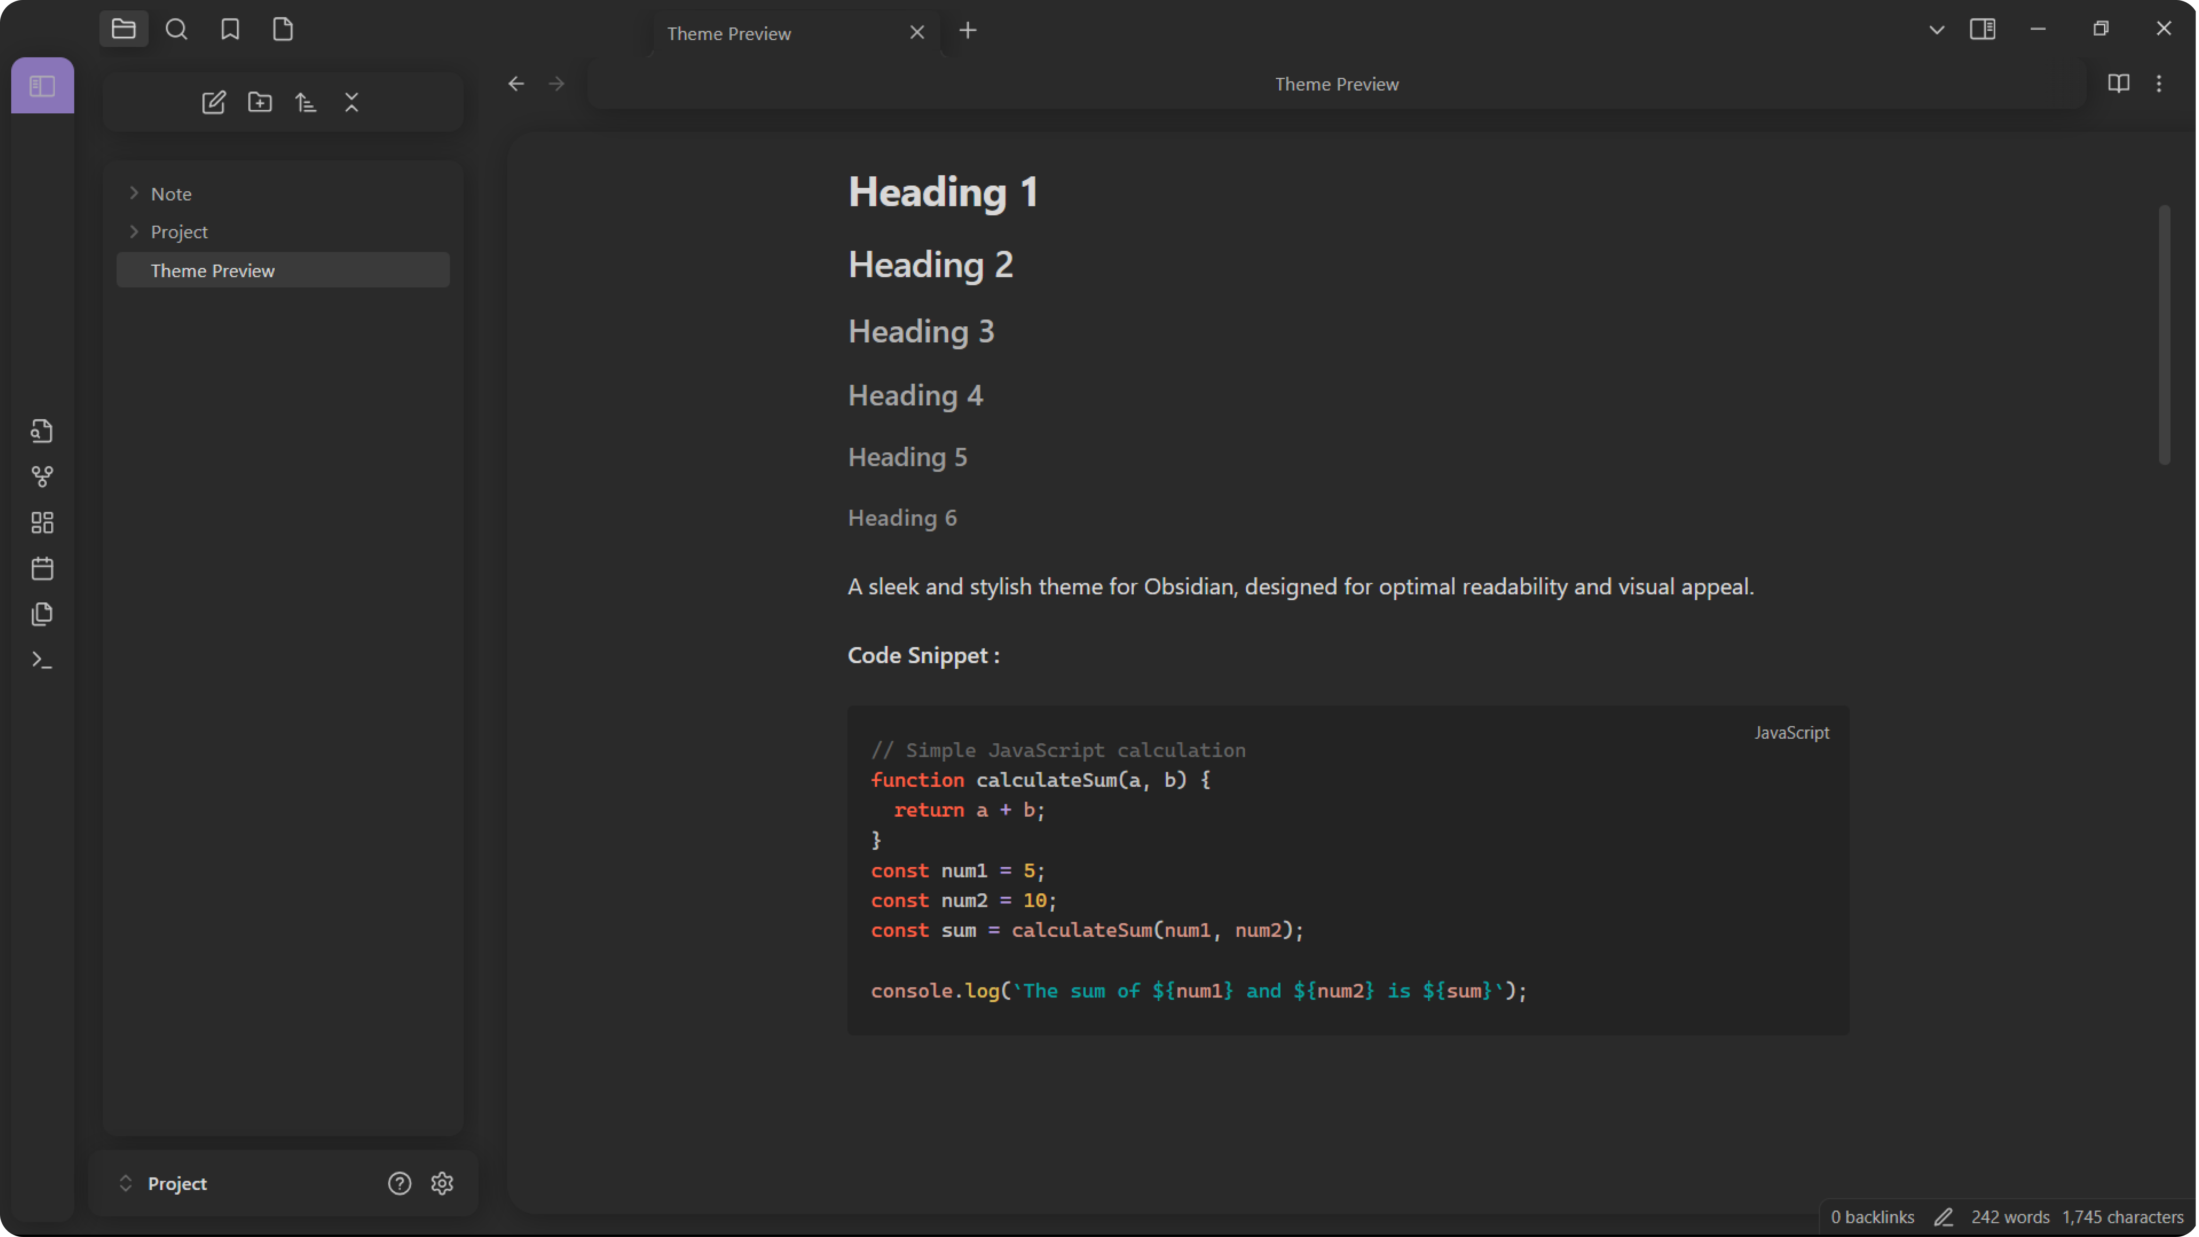Image resolution: width=2199 pixels, height=1237 pixels.
Task: Create a new folder
Action: 260,103
